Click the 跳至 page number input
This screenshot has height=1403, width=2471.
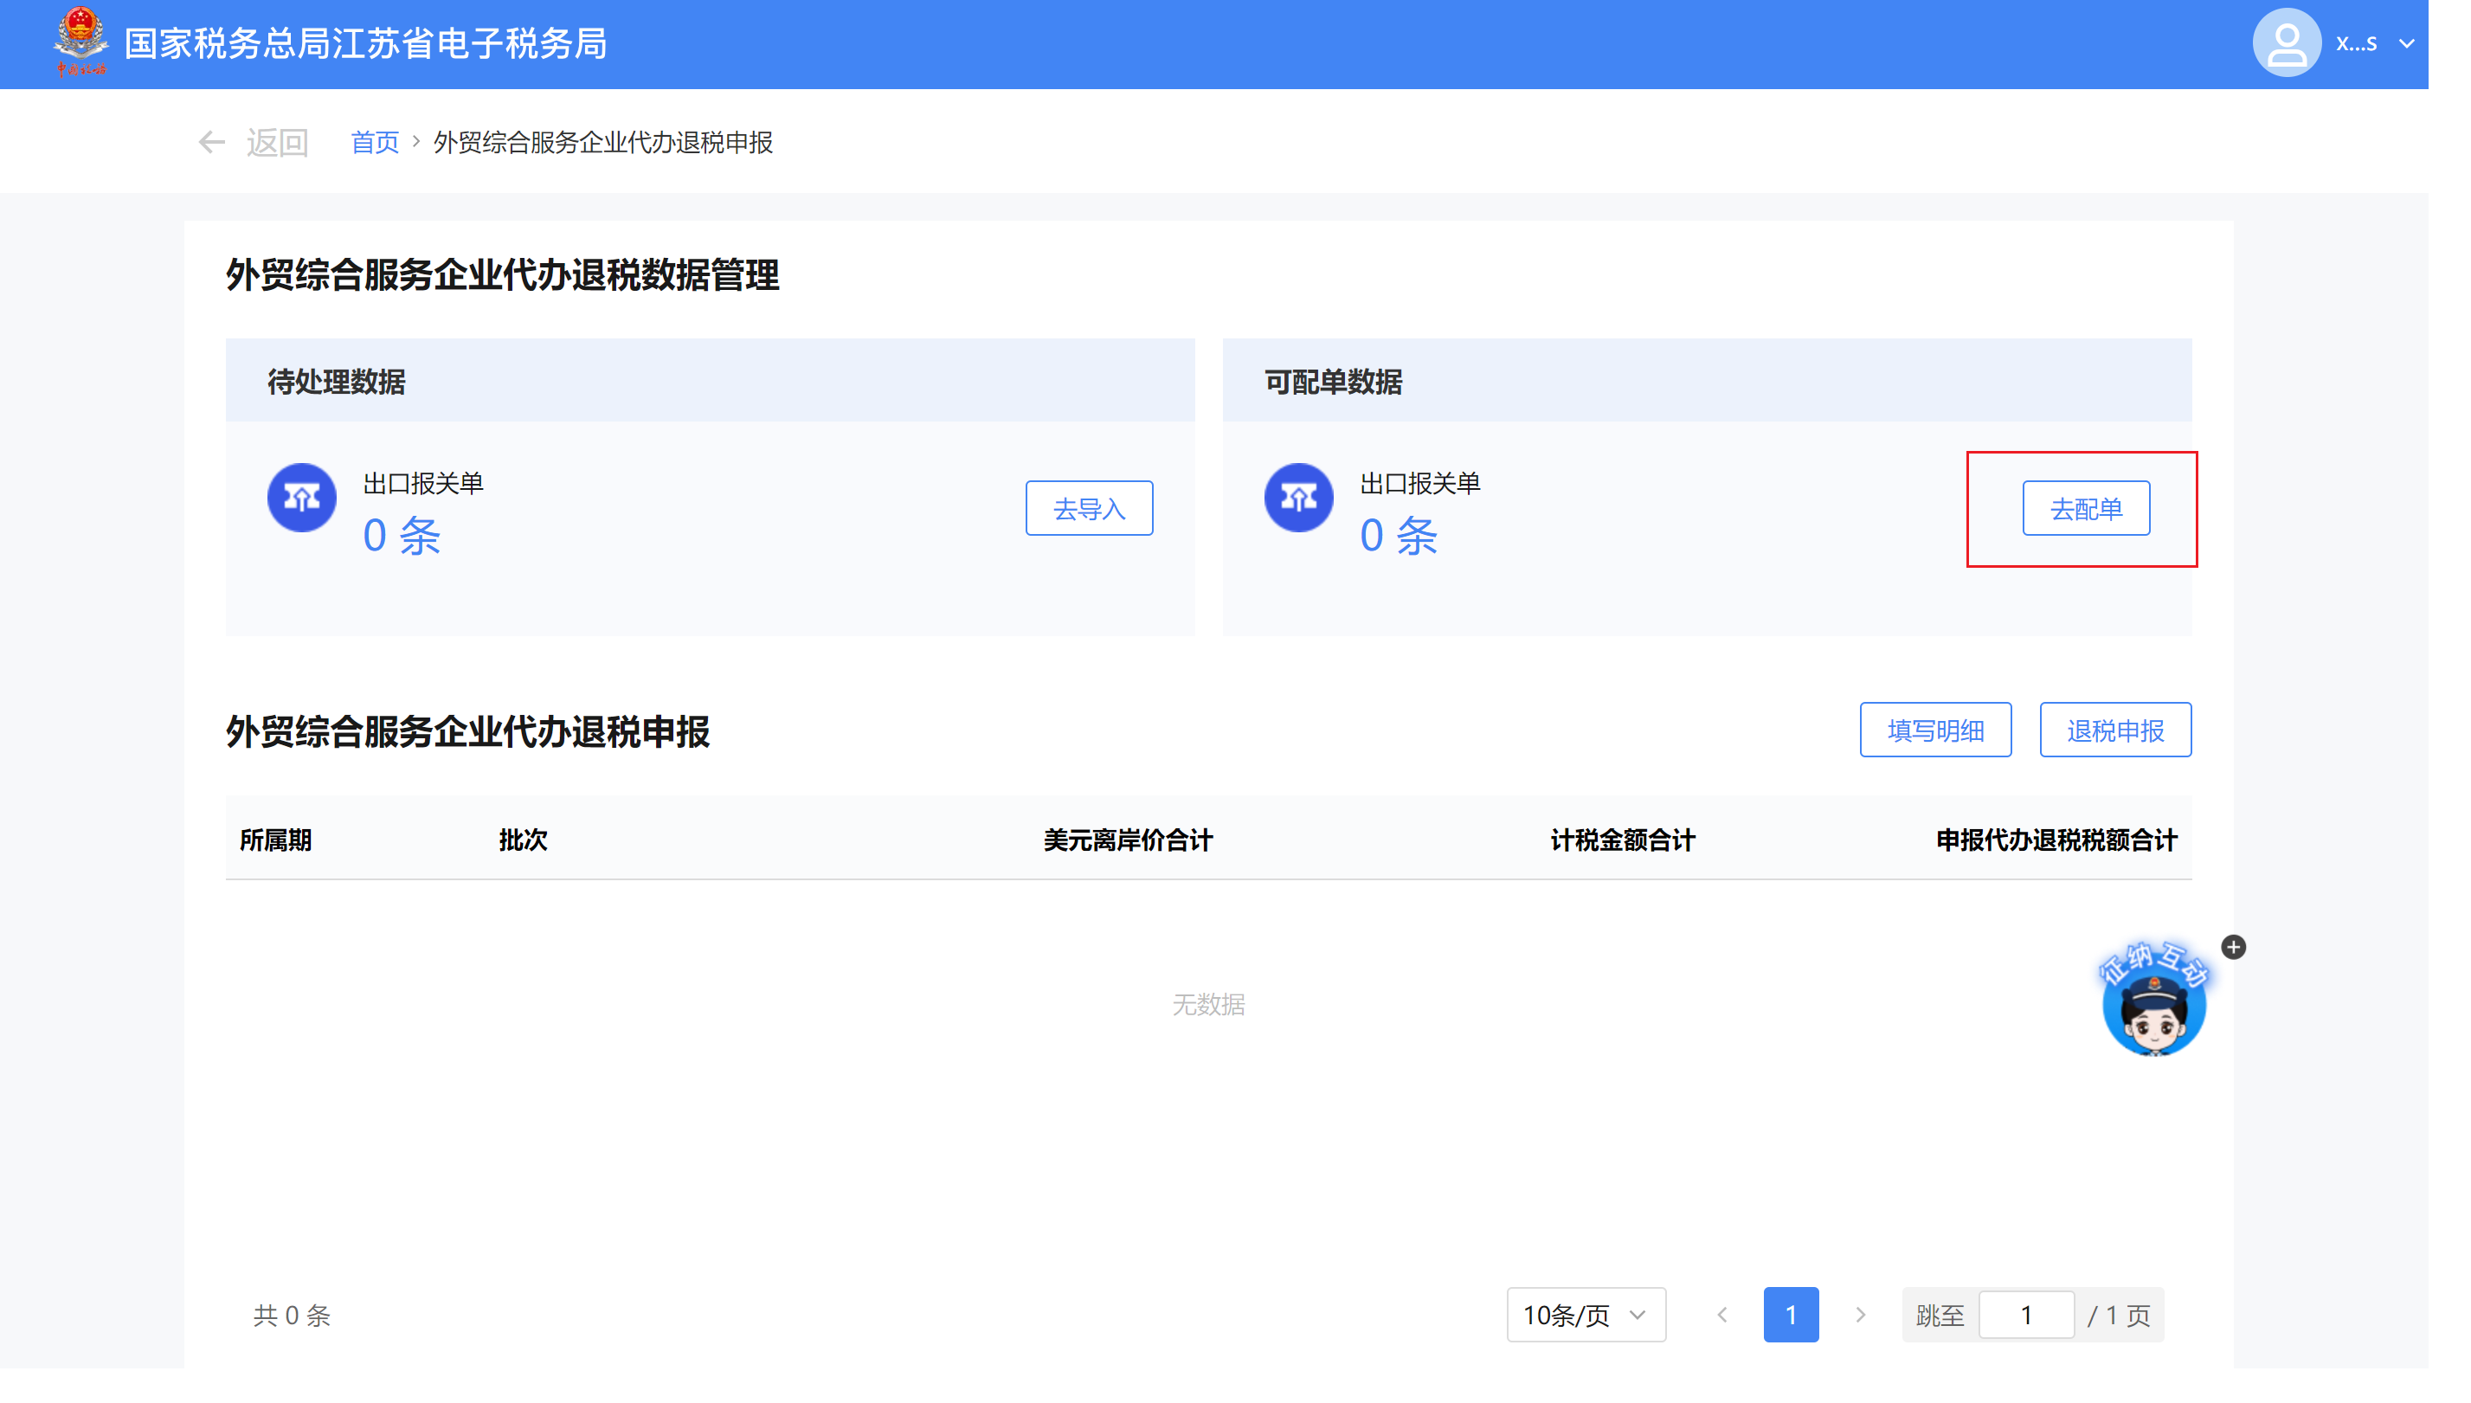pyautogui.click(x=2025, y=1315)
